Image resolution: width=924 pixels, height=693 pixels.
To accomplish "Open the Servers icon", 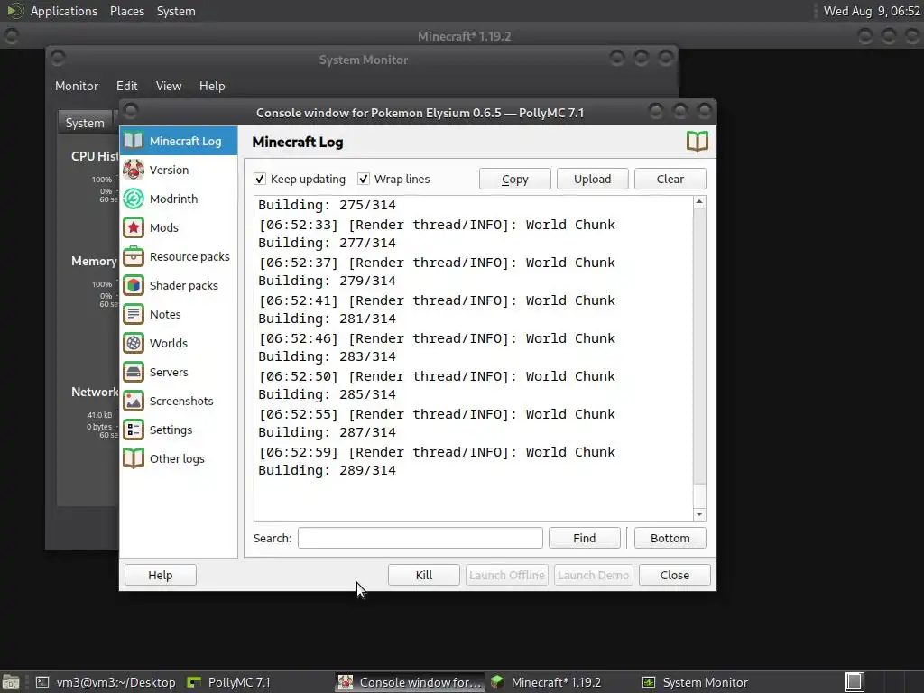I will (134, 372).
